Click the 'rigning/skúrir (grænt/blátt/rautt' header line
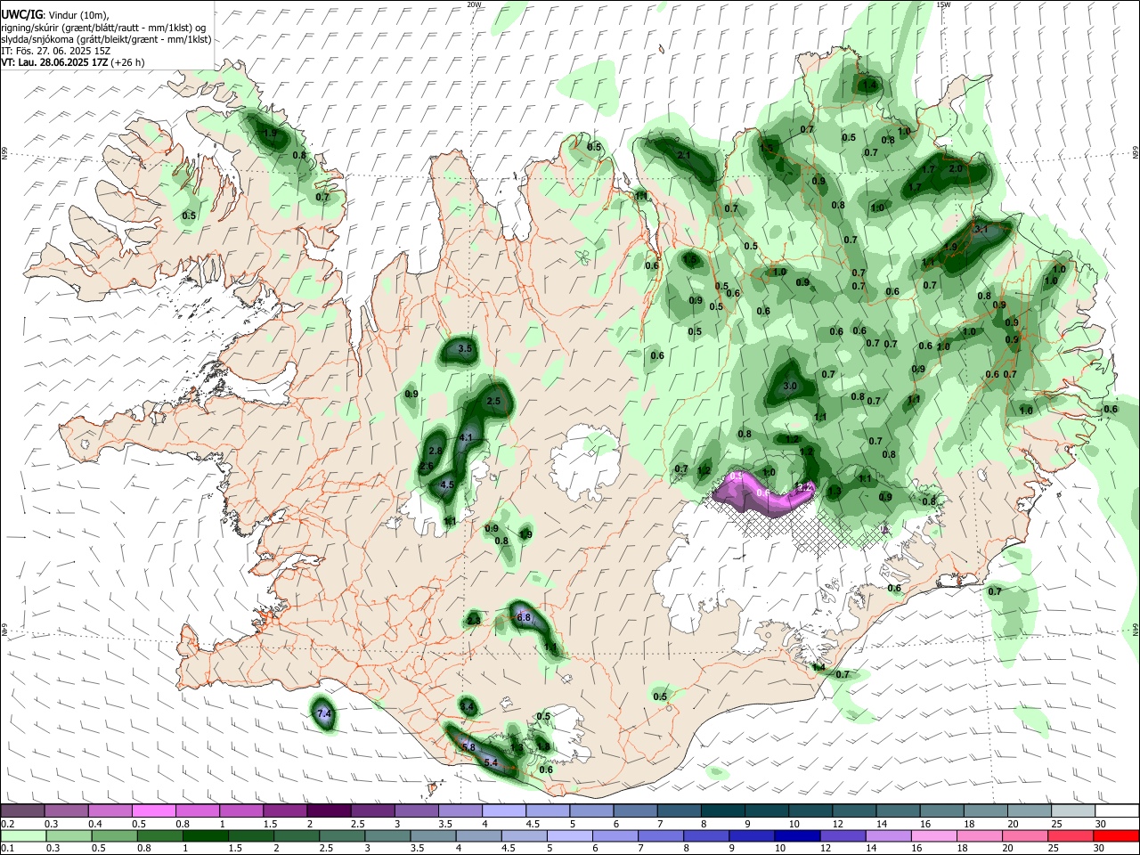1140x855 pixels. [105, 28]
